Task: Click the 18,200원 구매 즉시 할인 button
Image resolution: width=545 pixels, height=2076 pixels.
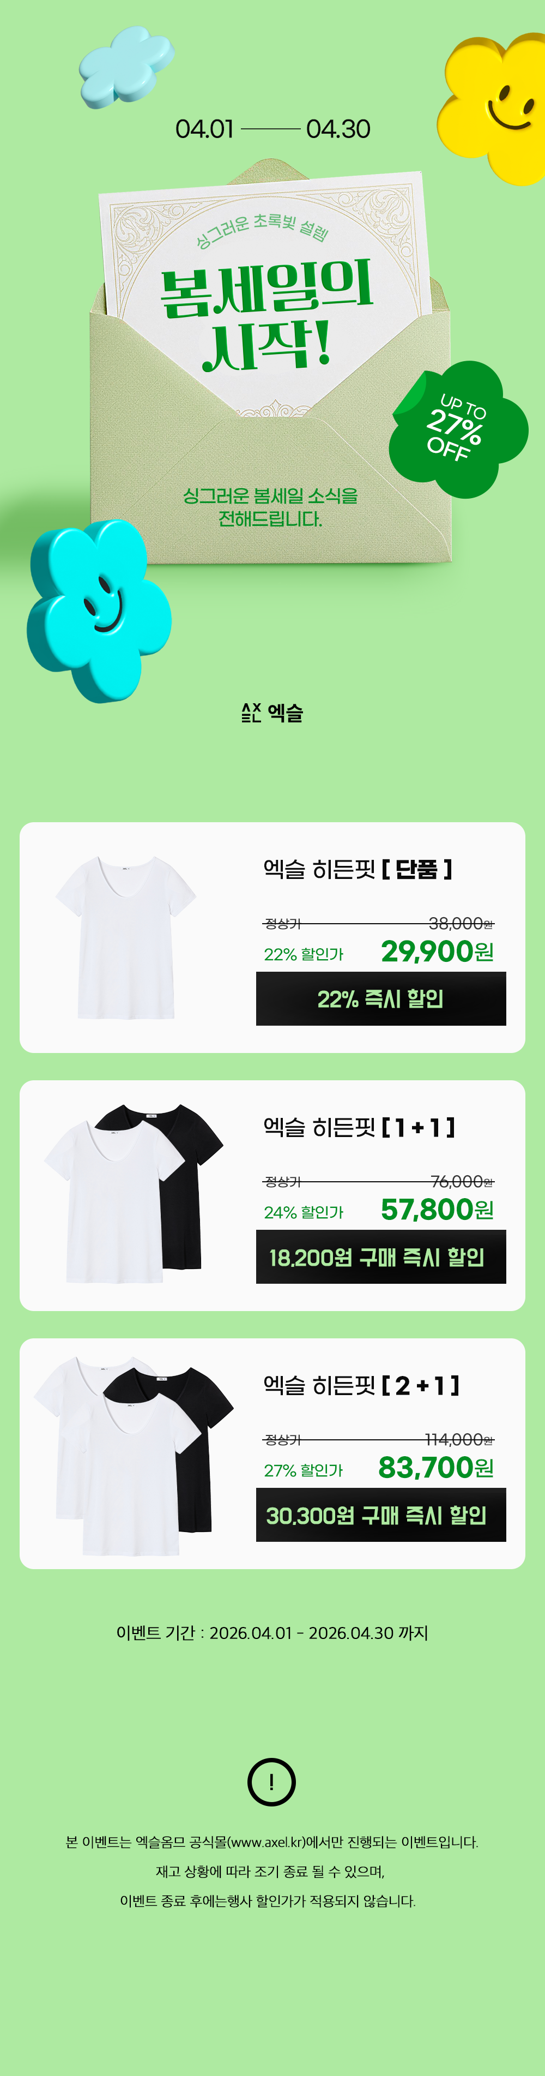Action: pos(381,1257)
